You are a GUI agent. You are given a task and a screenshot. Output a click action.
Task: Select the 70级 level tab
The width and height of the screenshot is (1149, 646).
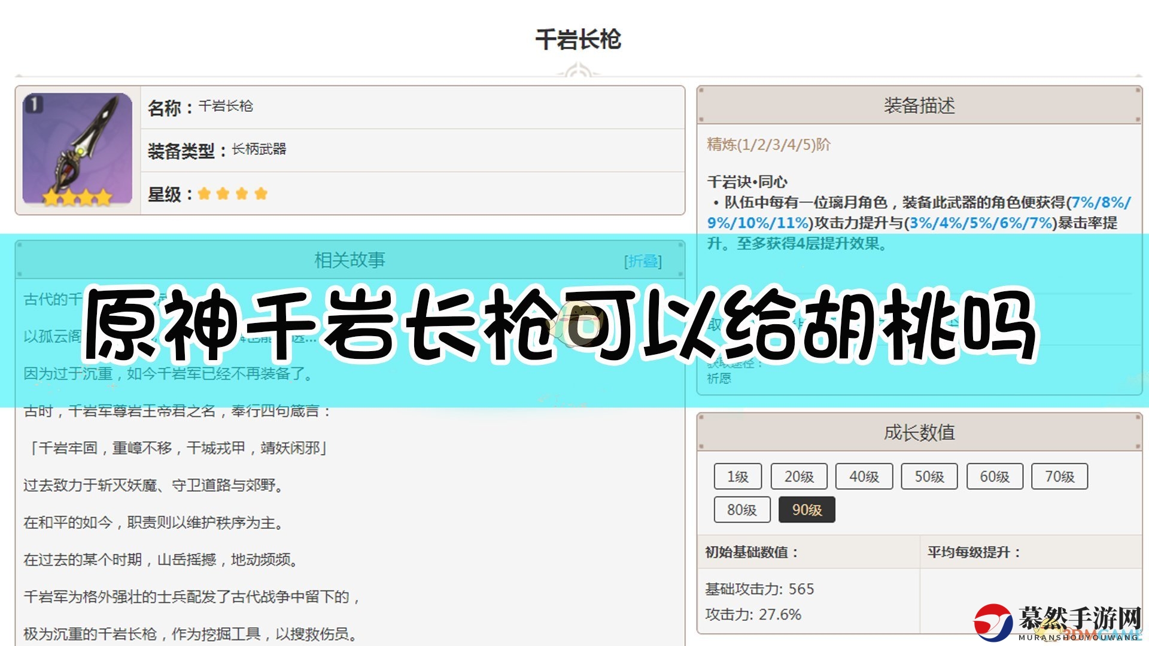pos(1059,476)
